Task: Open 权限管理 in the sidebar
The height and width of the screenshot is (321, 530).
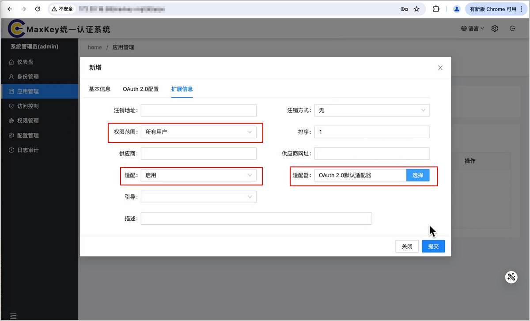Action: point(39,121)
